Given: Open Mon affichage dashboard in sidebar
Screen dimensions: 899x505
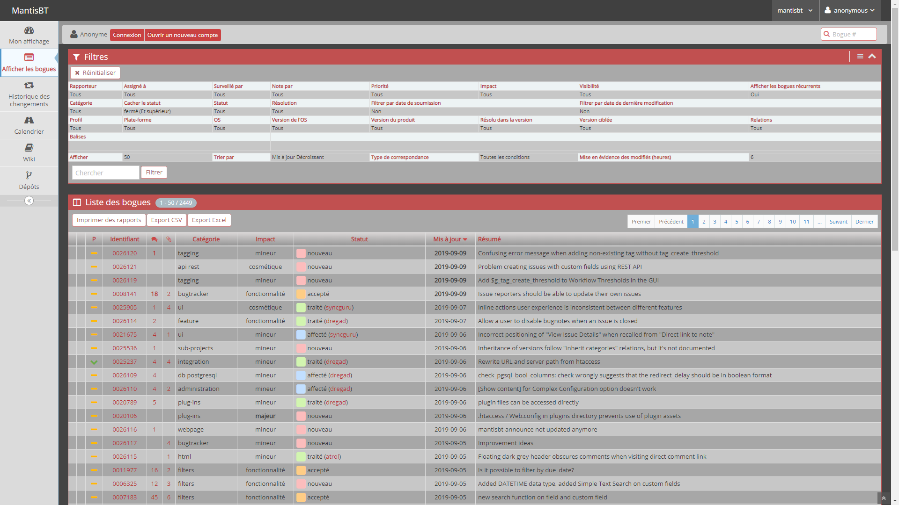Looking at the screenshot, I should tap(29, 35).
